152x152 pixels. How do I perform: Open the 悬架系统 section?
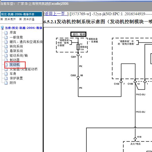(16, 51)
